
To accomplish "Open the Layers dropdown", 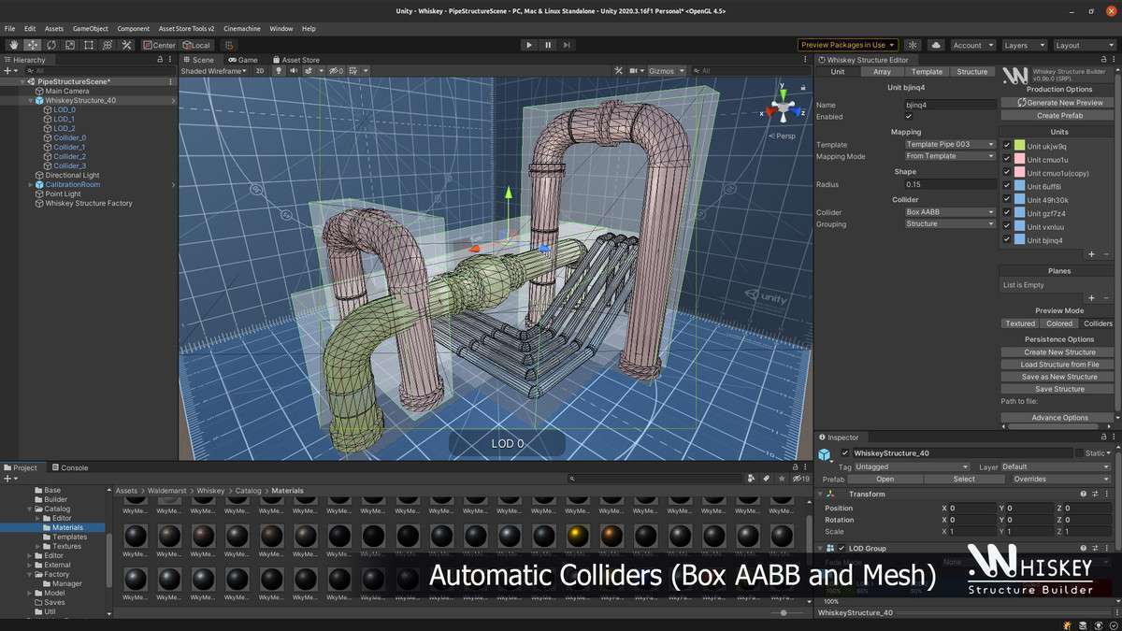I will pyautogui.click(x=1023, y=45).
